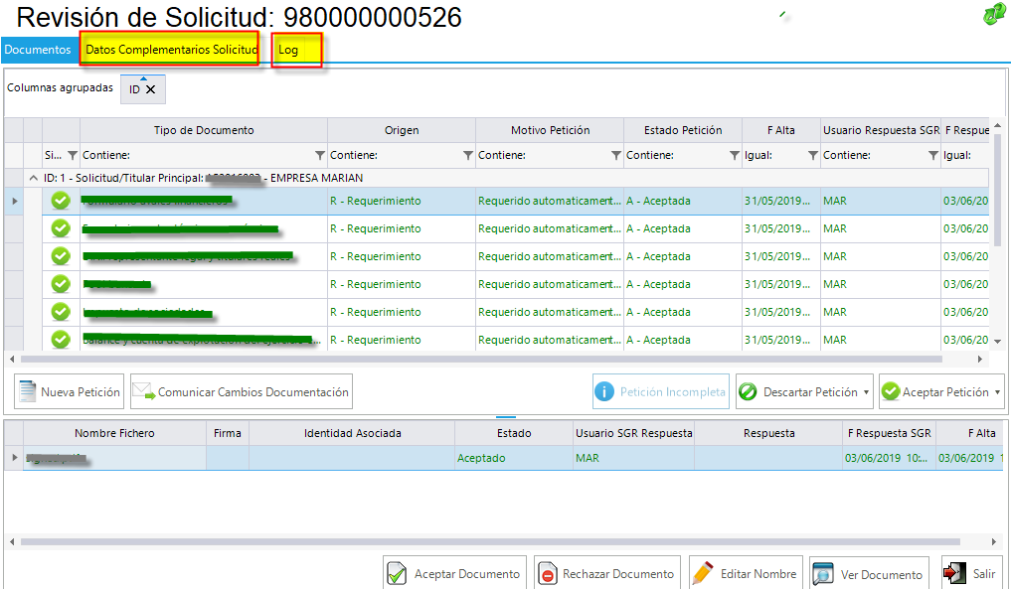Click the files grid horizontal scroll left arrow
The height and width of the screenshot is (589, 1011).
click(x=12, y=542)
